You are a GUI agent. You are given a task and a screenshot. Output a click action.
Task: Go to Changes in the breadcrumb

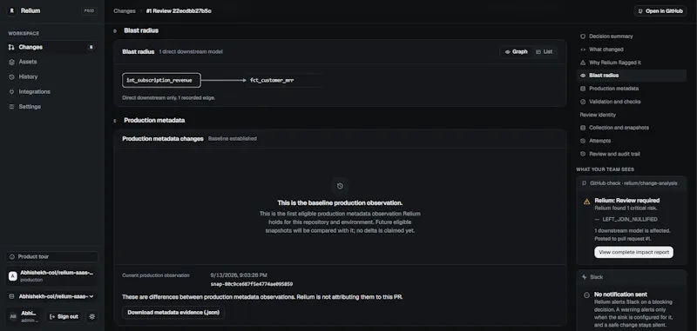click(125, 11)
